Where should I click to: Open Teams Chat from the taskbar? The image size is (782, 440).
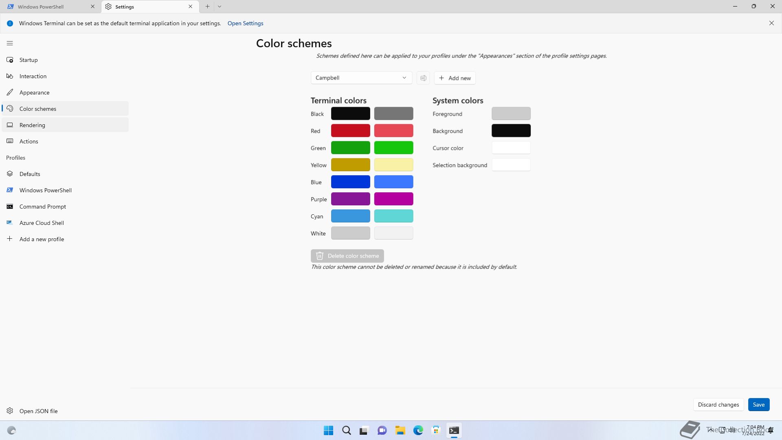click(x=382, y=430)
